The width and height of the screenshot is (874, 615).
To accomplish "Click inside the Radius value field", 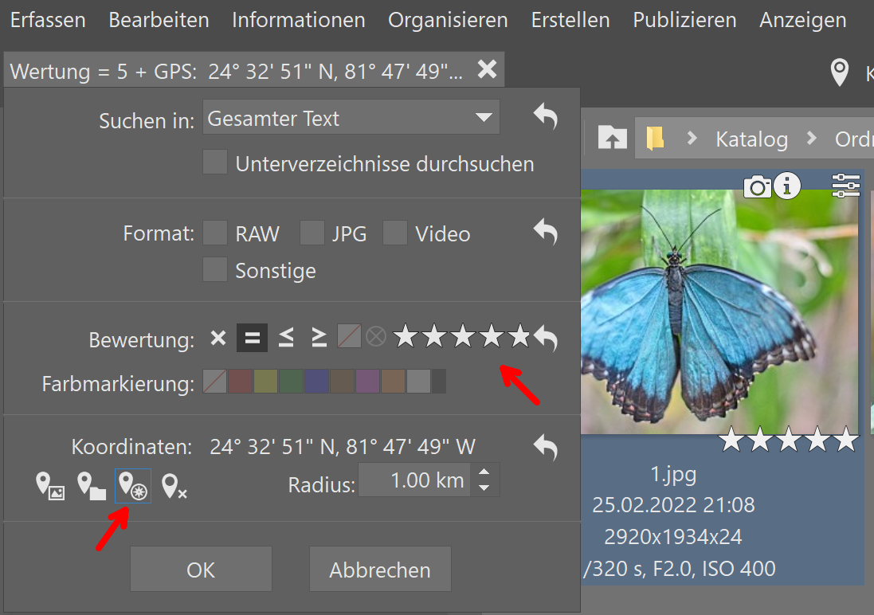I will 414,480.
